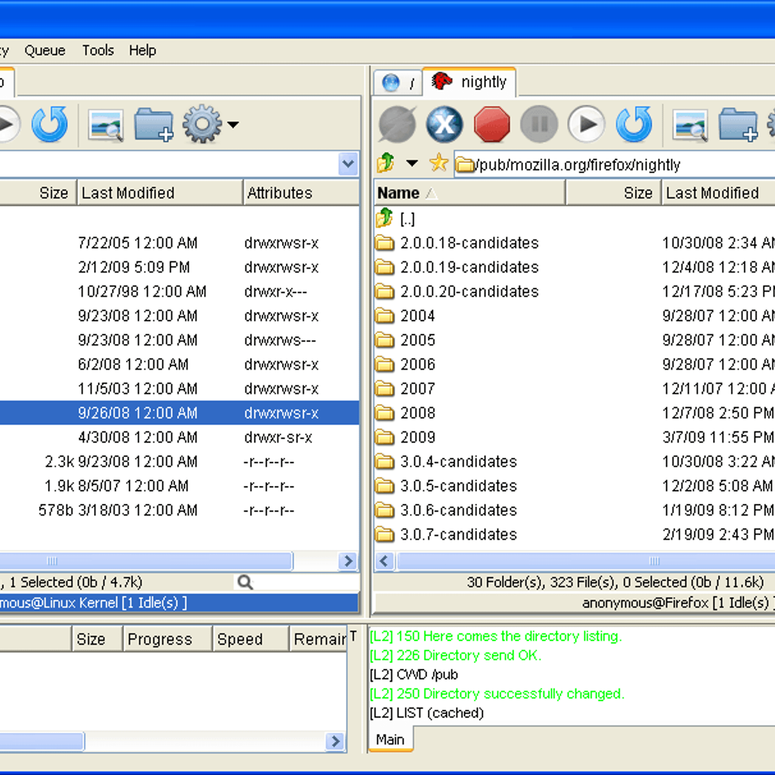Click the Refresh icon in left pane
The image size is (775, 775).
[x=50, y=124]
